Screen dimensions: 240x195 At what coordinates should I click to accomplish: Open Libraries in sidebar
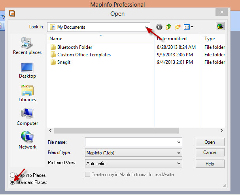[x=27, y=93]
